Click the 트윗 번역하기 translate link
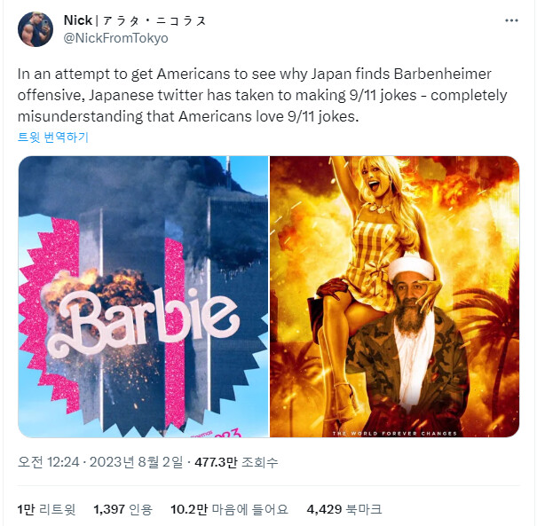This screenshot has height=526, width=537. (x=53, y=137)
